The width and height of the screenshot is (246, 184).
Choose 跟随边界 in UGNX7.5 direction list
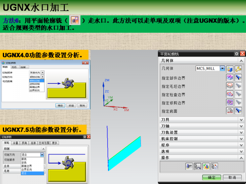(32, 166)
